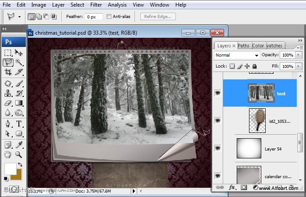Select the Eraser tool

[8, 103]
